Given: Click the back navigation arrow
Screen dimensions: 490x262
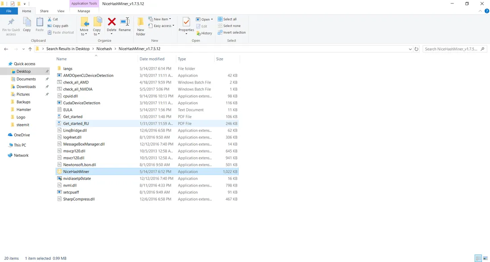Looking at the screenshot, I should pos(6,49).
